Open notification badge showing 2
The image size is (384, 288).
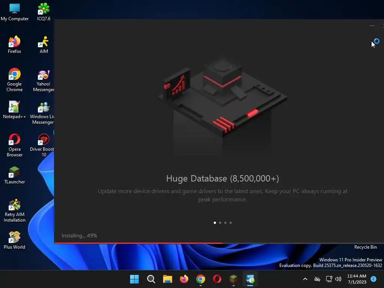(373, 279)
